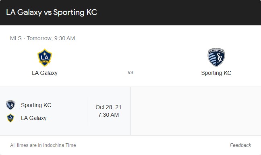Click Sporting KC text in the fixture list
261x155 pixels.
pyautogui.click(x=36, y=105)
